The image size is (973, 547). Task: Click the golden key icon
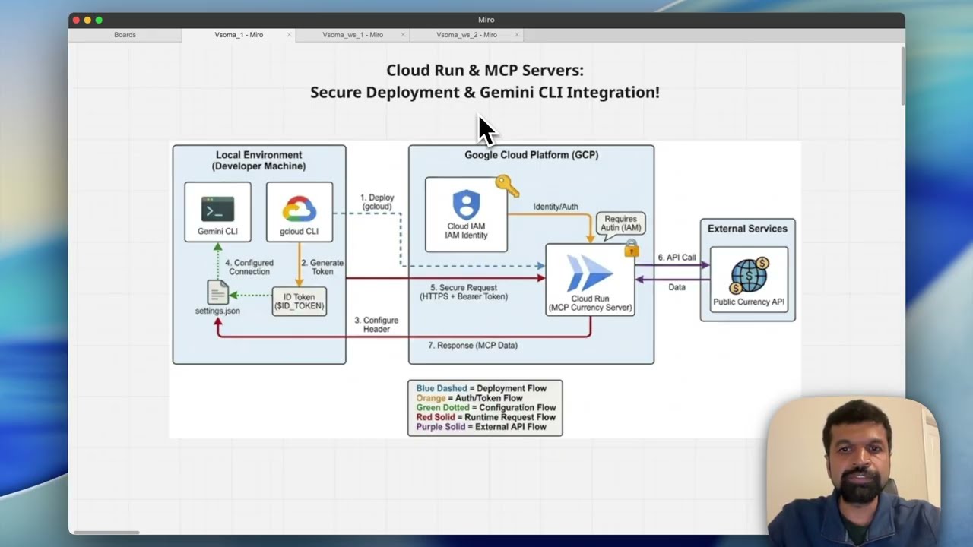(x=507, y=186)
